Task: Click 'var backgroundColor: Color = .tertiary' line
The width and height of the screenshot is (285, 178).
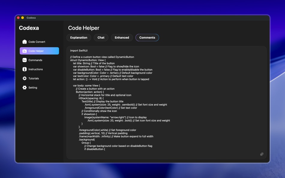Action: click(x=112, y=73)
